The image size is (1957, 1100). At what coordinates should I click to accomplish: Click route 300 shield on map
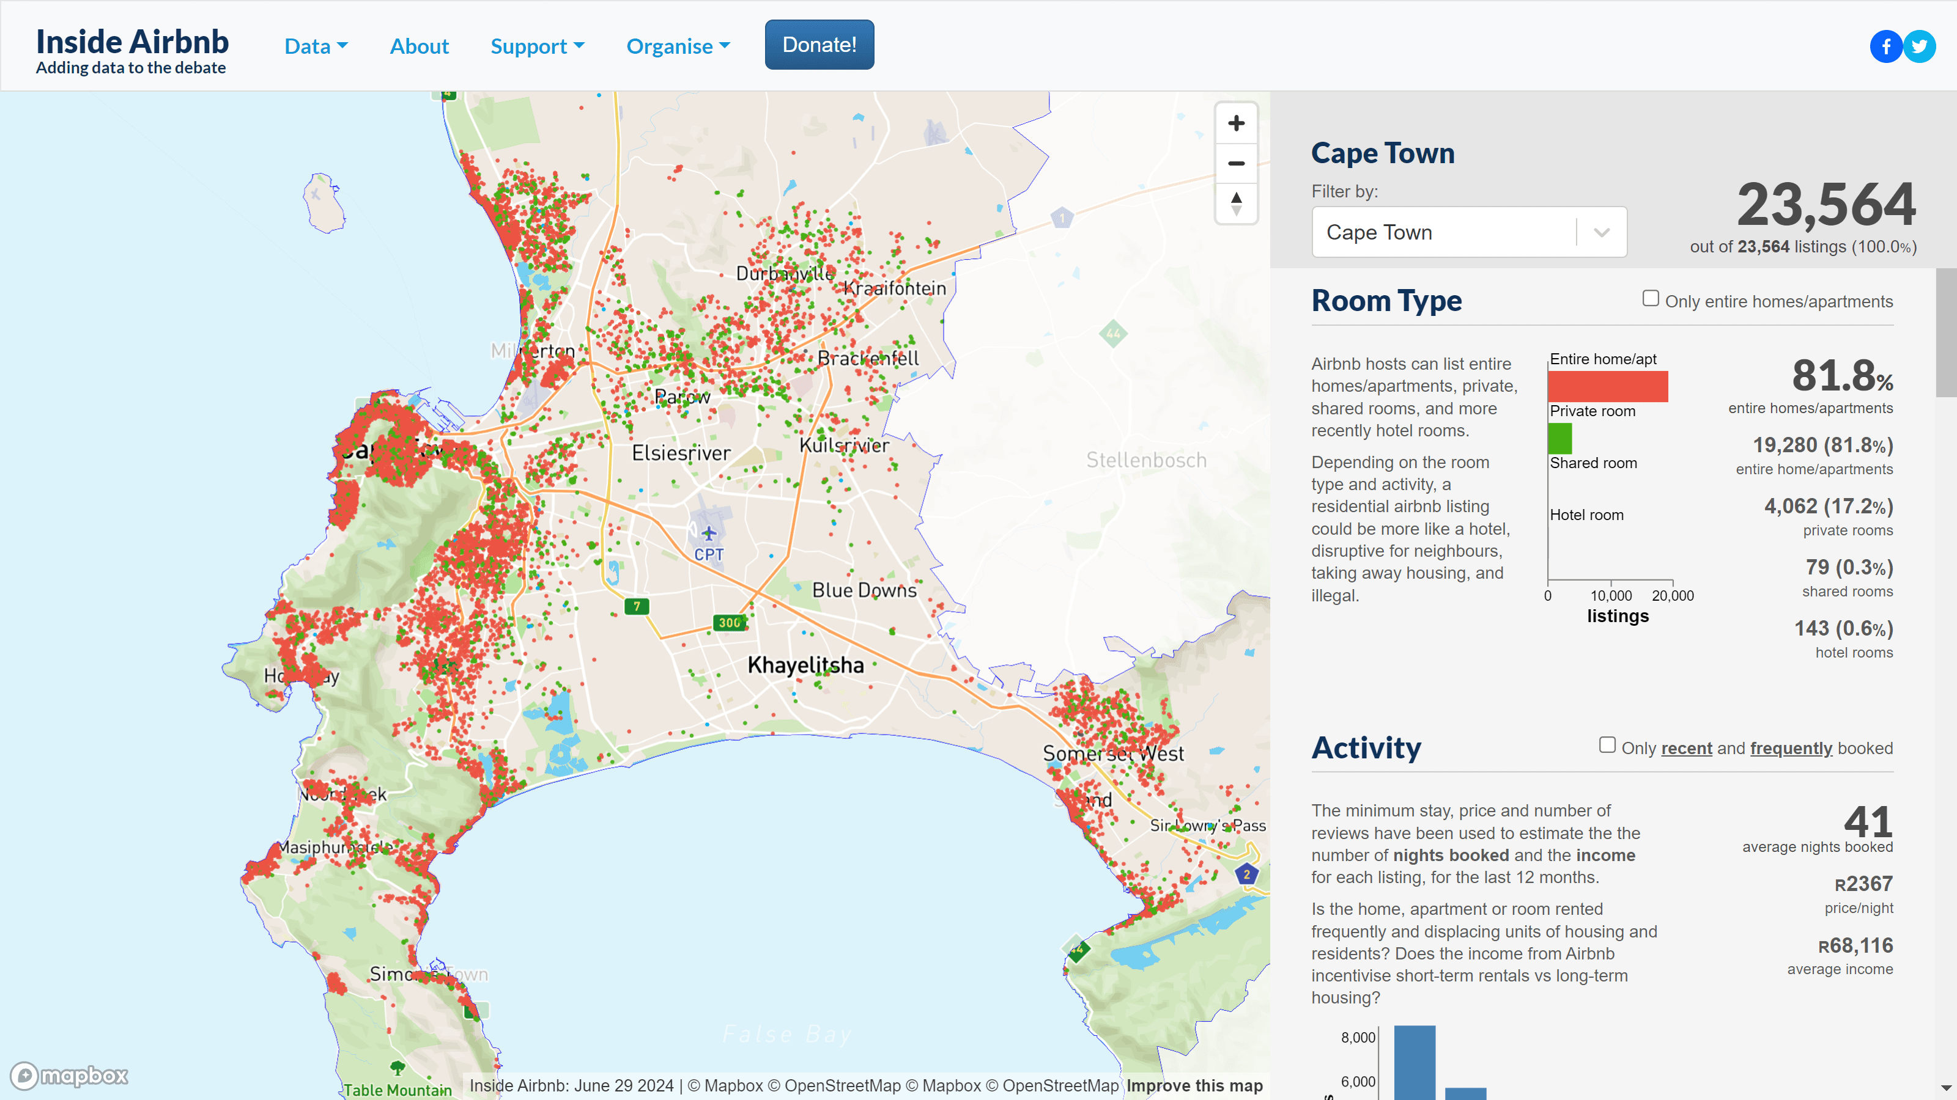pos(730,623)
